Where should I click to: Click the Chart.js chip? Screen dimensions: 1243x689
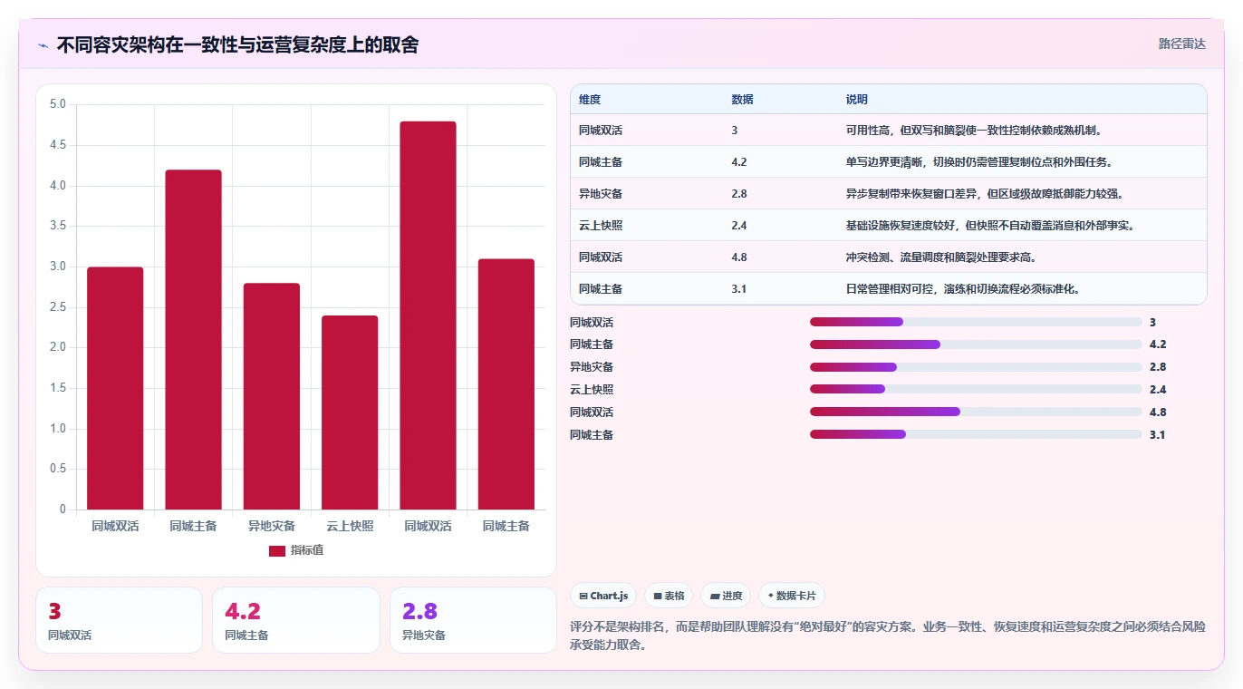(603, 596)
